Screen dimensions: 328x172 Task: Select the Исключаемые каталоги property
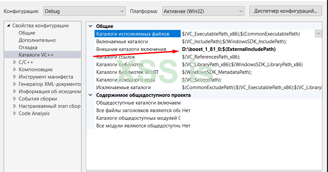click(137, 87)
